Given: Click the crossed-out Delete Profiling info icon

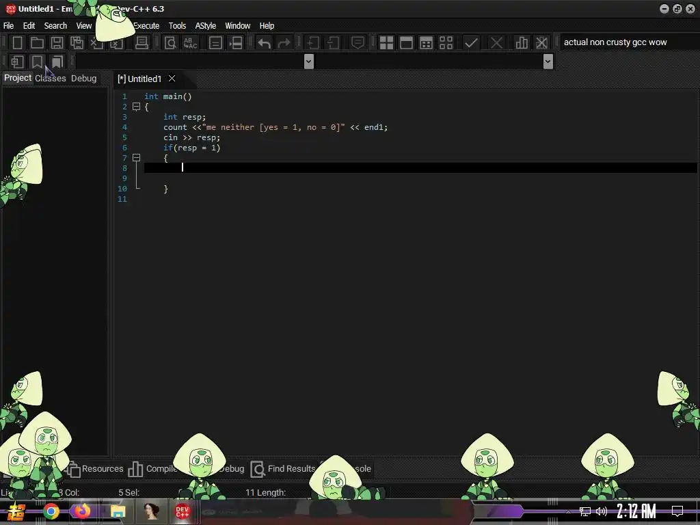Looking at the screenshot, I should [541, 43].
